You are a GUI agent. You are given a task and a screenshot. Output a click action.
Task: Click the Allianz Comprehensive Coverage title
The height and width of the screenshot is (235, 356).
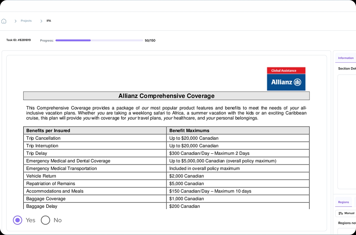point(166,96)
